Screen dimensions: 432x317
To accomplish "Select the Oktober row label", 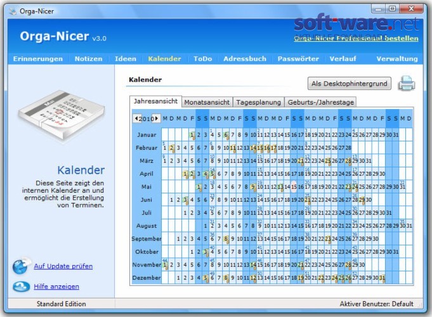I will [x=147, y=252].
